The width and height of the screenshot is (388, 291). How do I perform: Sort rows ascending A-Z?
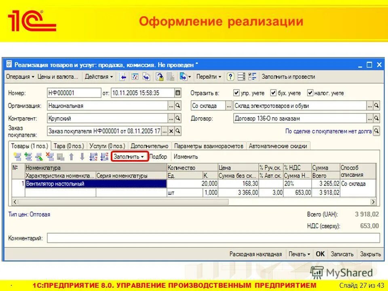[93, 157]
